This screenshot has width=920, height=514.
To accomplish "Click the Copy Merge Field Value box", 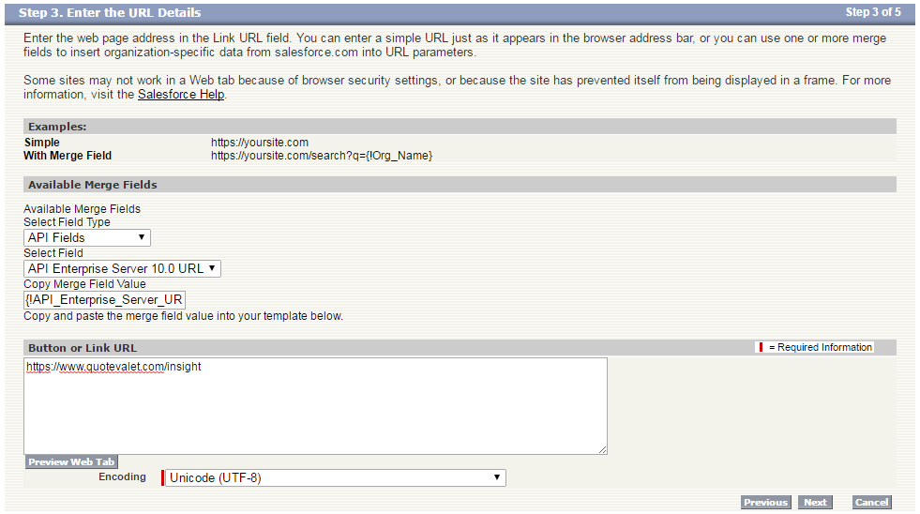I will [x=105, y=299].
